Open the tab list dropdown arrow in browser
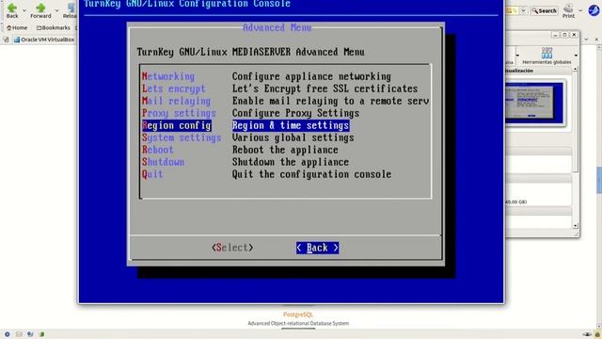This screenshot has height=339, width=602. point(586,40)
